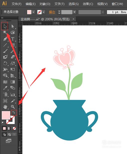Click the 描边 stroke panel link
127x154 pixels.
coord(52,12)
